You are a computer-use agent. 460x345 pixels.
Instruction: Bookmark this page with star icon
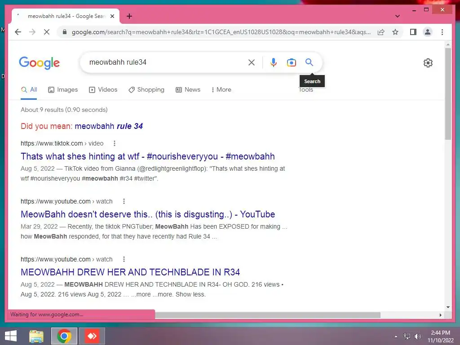395,32
